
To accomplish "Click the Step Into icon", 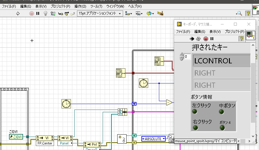I will tap(60, 14).
